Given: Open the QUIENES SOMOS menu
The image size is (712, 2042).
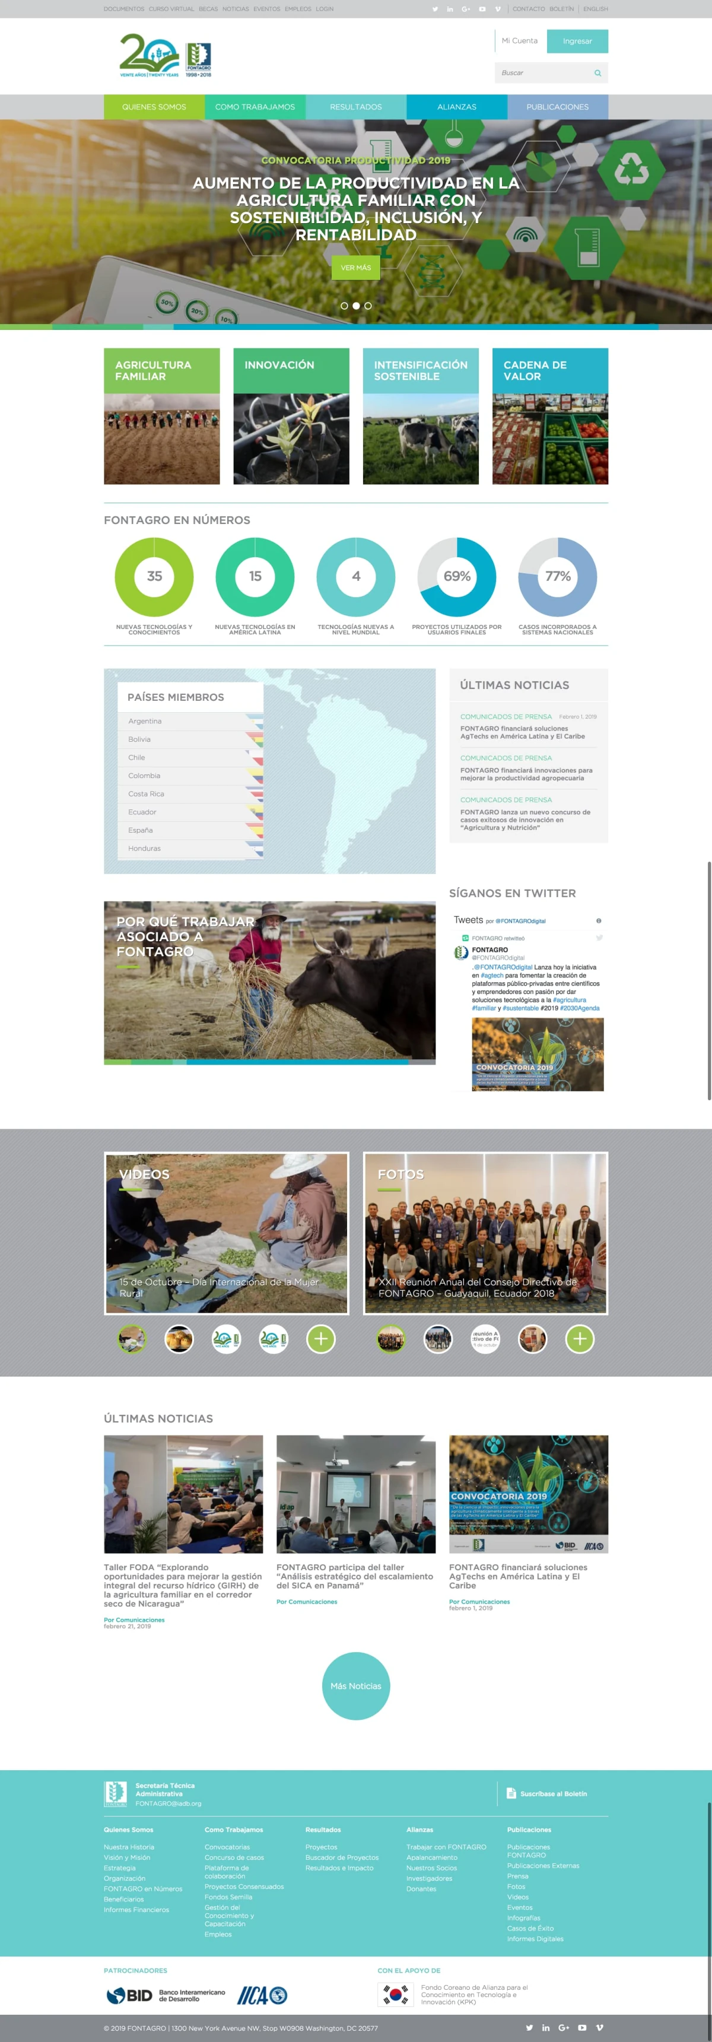Looking at the screenshot, I should 154,106.
